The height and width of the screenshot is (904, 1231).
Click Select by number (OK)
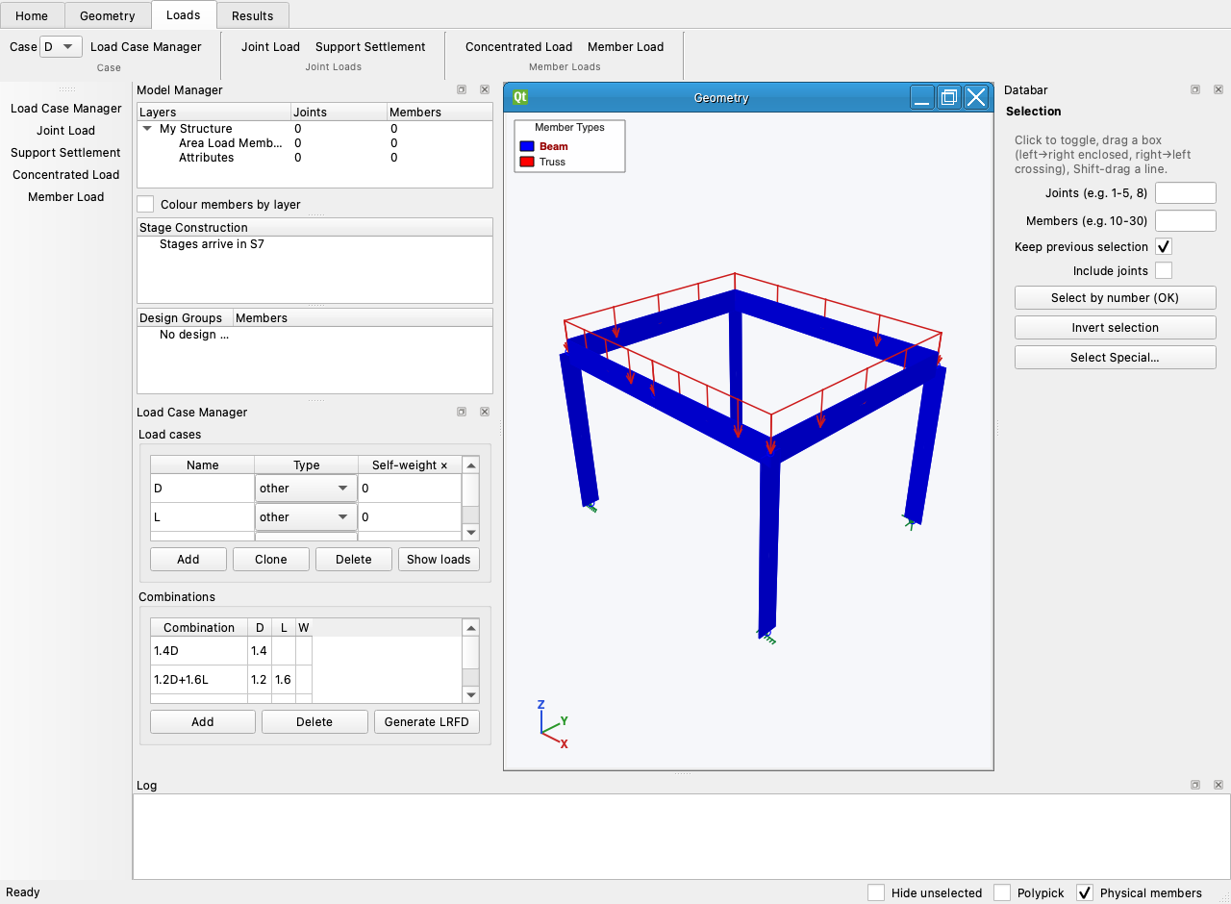tap(1115, 297)
